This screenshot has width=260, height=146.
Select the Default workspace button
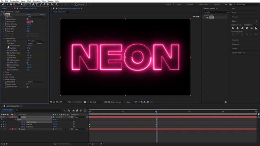tap(168, 4)
